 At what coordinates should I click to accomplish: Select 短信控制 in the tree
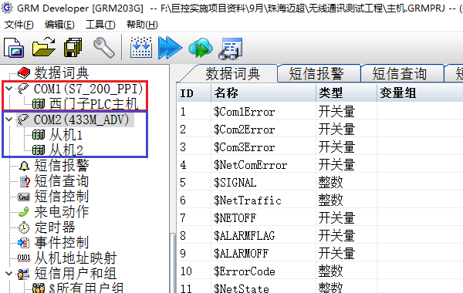point(62,197)
